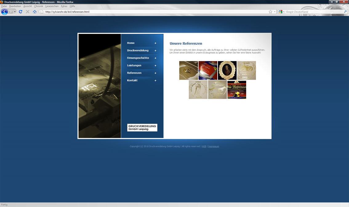Bookmark this page with the star icon

point(271,12)
